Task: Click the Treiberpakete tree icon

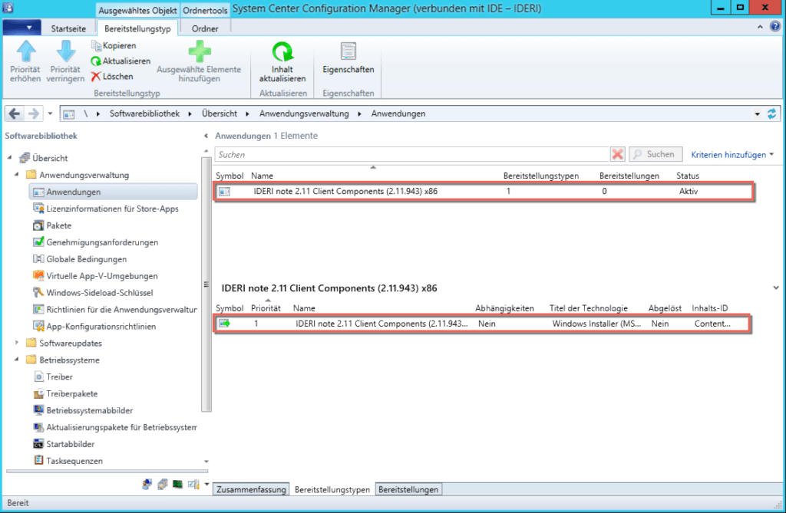Action: [38, 393]
